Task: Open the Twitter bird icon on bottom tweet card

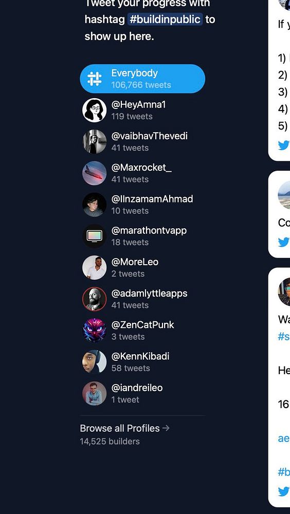Action: click(x=284, y=491)
